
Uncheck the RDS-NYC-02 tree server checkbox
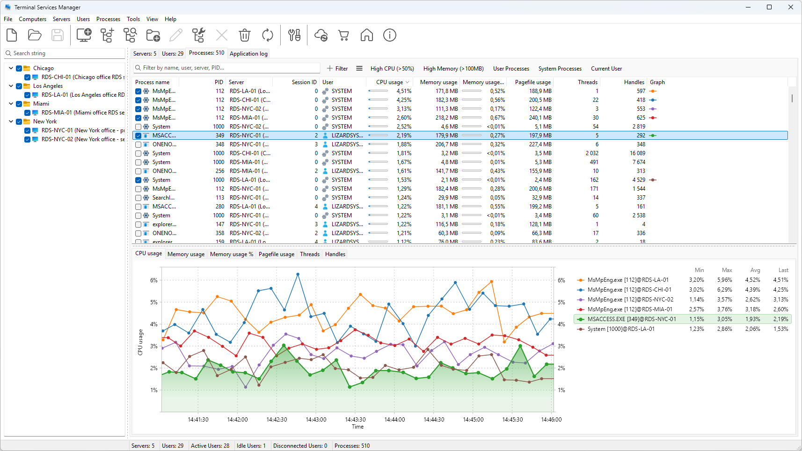pyautogui.click(x=28, y=139)
